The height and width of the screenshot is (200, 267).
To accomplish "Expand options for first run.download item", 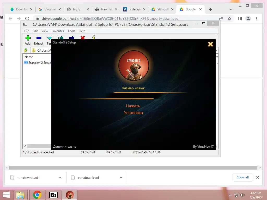I will coord(60,178).
